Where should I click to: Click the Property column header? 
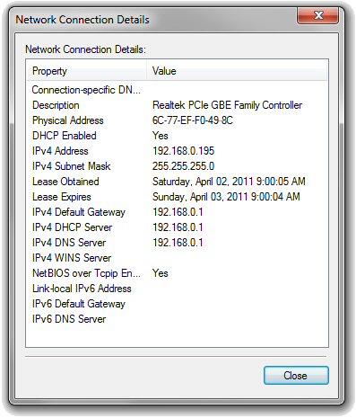[x=87, y=71]
